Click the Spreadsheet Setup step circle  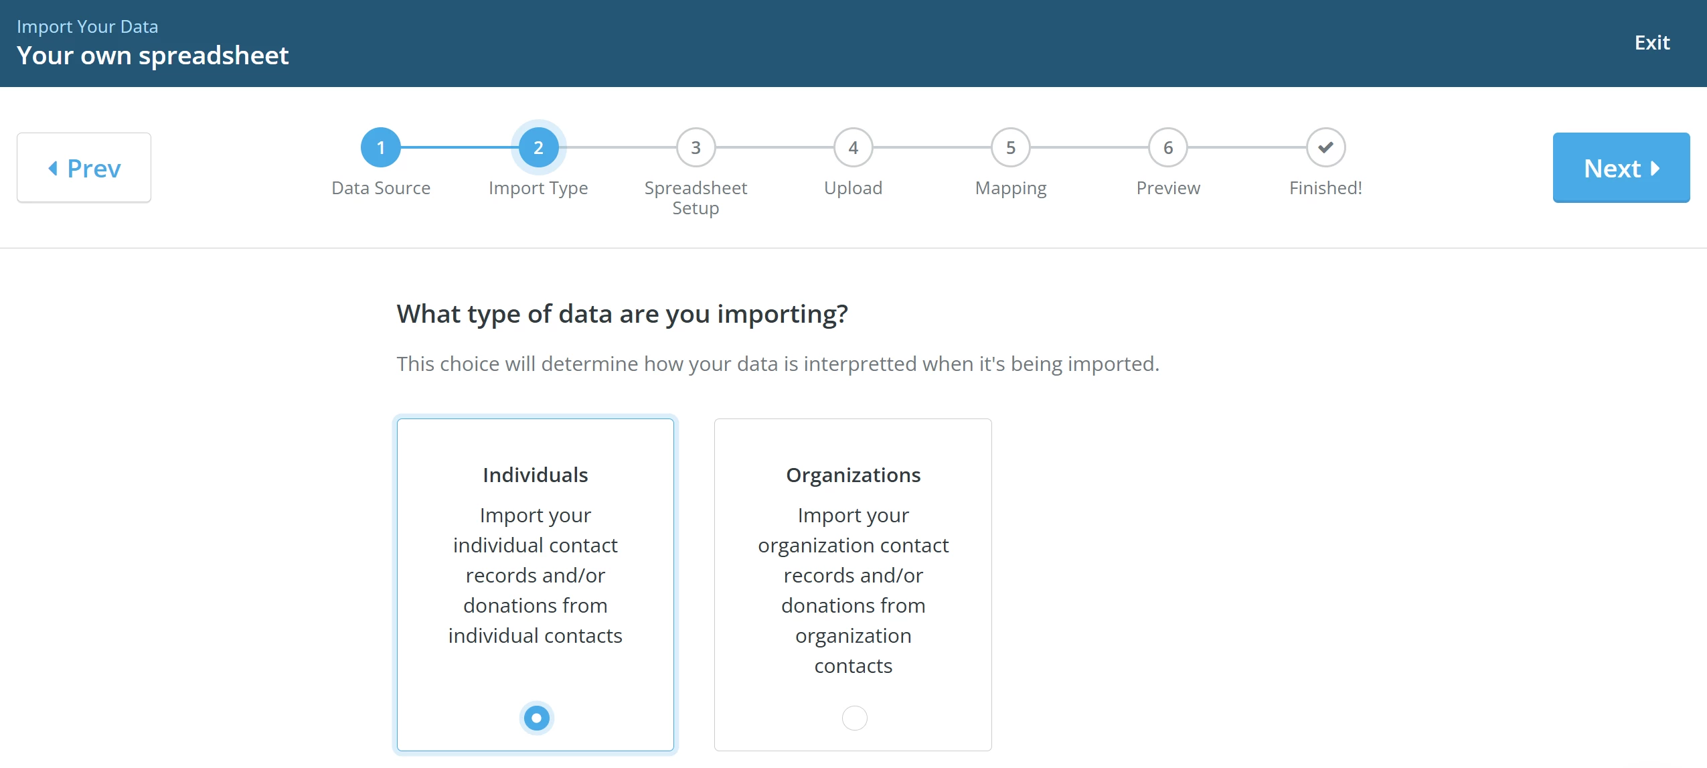click(x=695, y=147)
